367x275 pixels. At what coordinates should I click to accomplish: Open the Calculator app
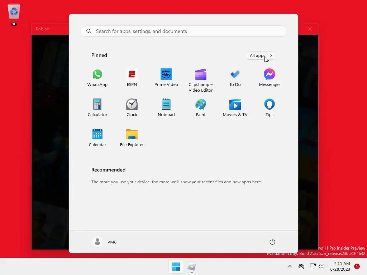(97, 108)
